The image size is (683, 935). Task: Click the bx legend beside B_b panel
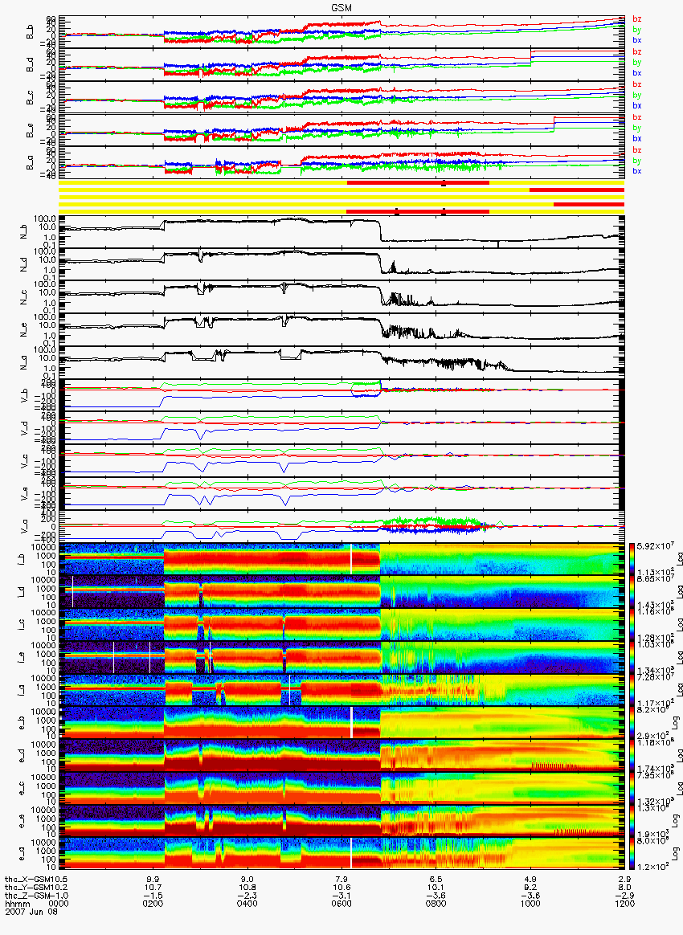click(636, 40)
